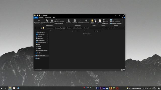Open Explorer help blue question icon

[124, 18]
